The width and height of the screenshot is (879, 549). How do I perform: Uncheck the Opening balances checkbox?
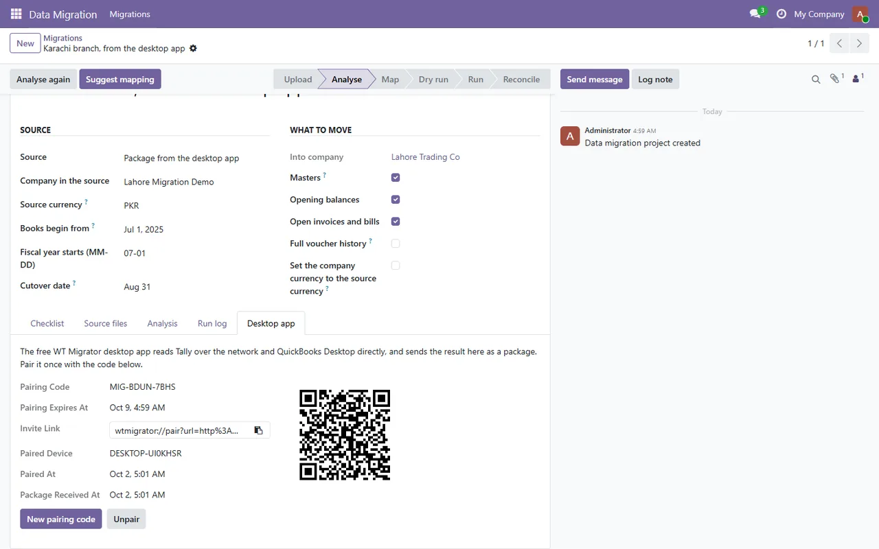click(396, 200)
